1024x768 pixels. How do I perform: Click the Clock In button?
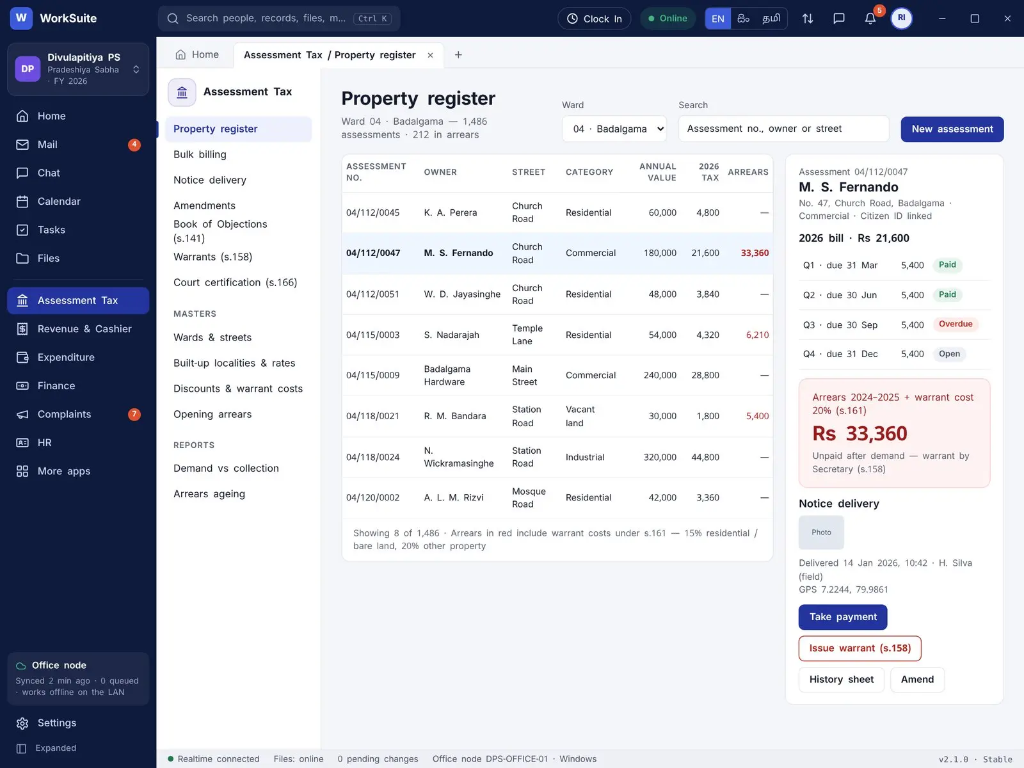click(595, 19)
